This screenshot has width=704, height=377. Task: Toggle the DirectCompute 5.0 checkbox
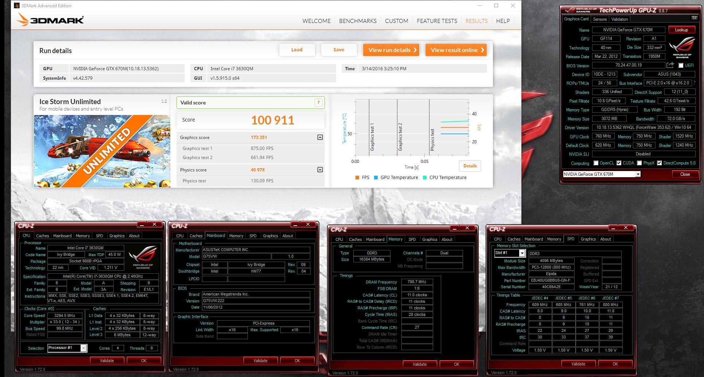pyautogui.click(x=659, y=163)
